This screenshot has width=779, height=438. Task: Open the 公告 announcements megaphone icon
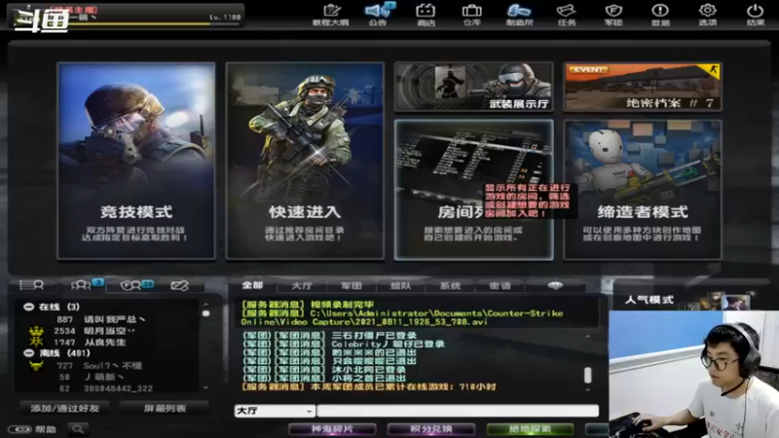[378, 15]
